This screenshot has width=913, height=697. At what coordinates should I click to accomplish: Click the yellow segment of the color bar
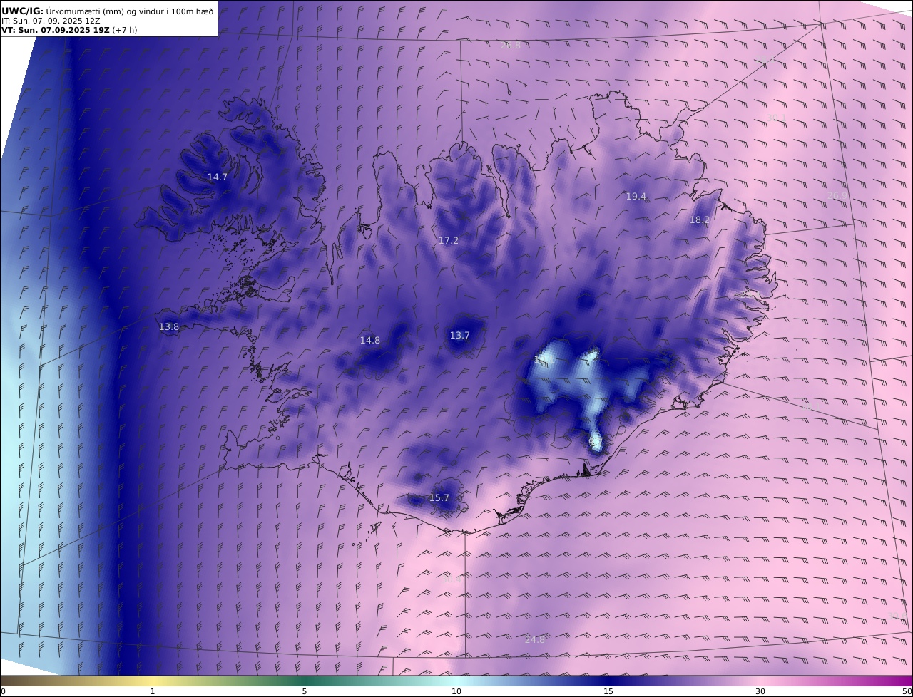(x=153, y=681)
